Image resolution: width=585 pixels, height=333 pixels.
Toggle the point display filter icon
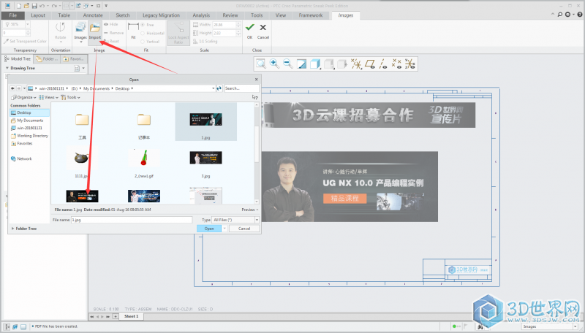396,64
